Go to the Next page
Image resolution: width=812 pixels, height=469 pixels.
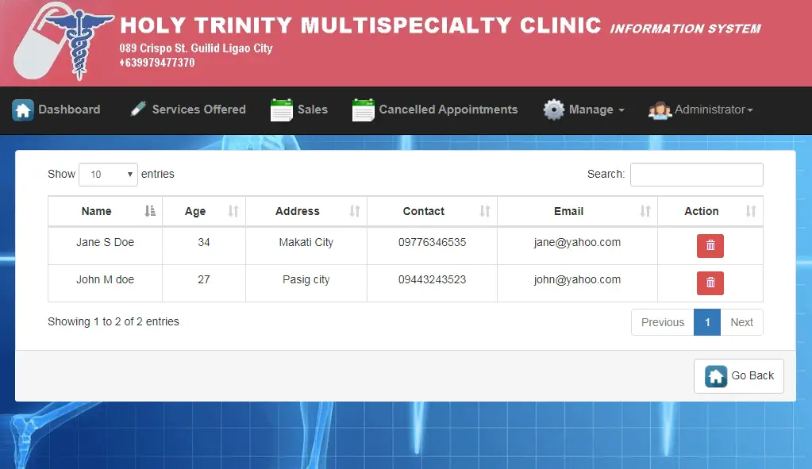(741, 322)
